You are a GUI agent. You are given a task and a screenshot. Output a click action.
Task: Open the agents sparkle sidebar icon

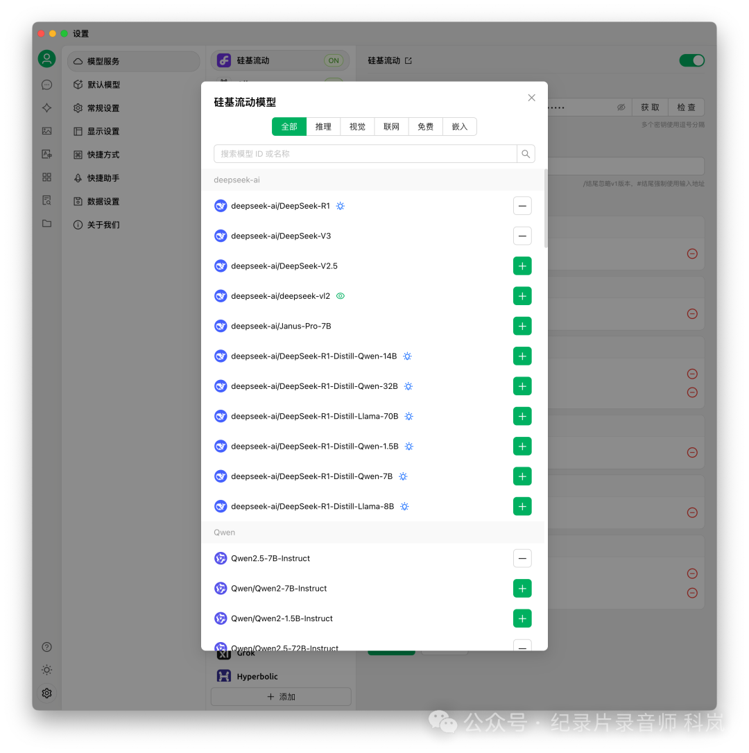[46, 108]
